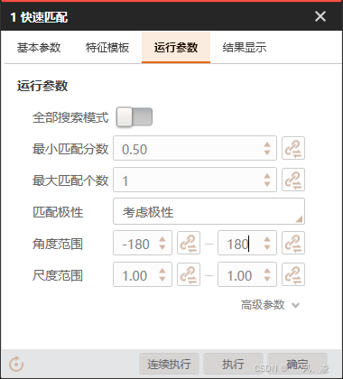343x379 pixels.
Task: Expand the 高级参数 section
Action: point(270,305)
